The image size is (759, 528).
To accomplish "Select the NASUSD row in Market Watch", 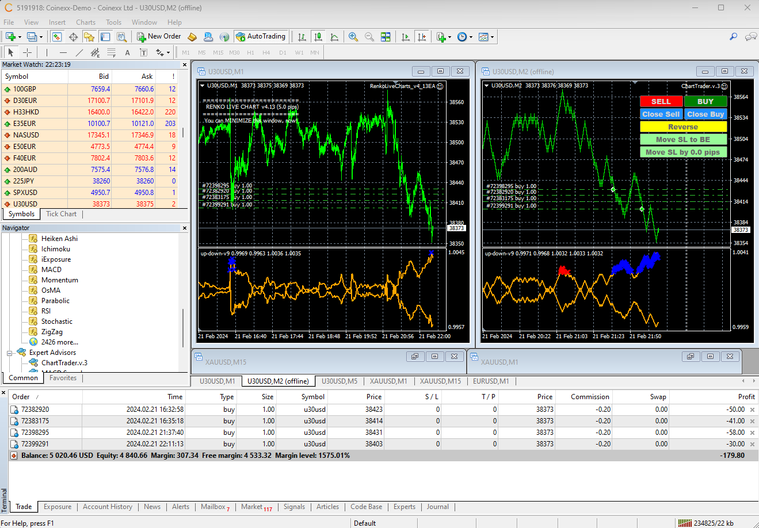I will [26, 135].
